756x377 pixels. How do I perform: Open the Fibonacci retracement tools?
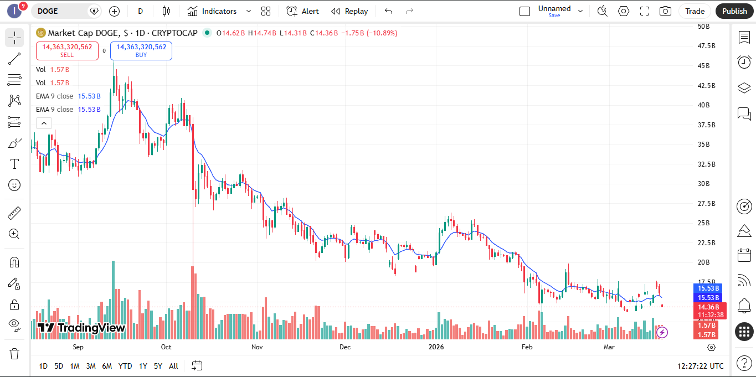14,80
